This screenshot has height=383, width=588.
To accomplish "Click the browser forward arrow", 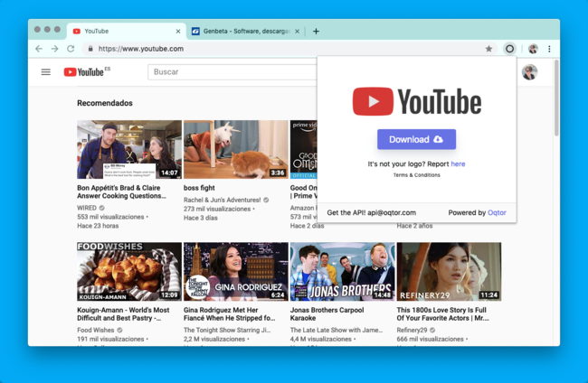I will tap(55, 49).
